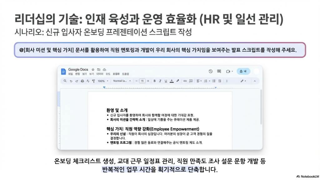Open the text color picker

coord(172,81)
